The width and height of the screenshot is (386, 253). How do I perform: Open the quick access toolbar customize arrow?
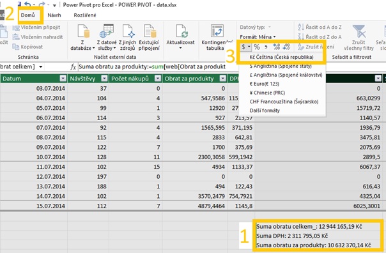click(54, 5)
